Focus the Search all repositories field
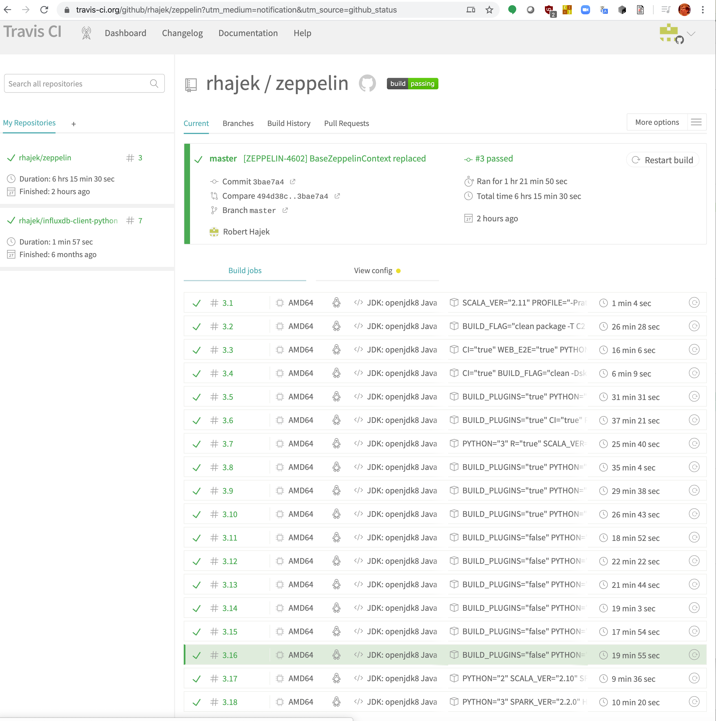Image resolution: width=716 pixels, height=721 pixels. coord(84,84)
